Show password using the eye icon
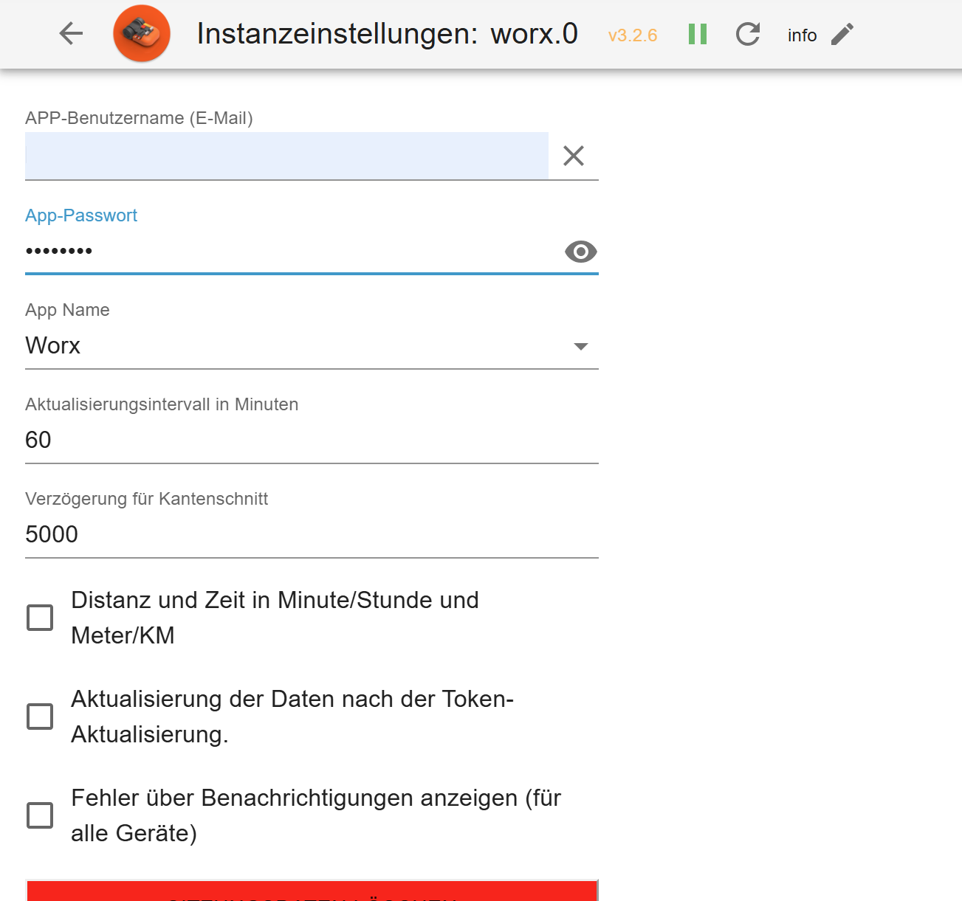 (x=581, y=252)
